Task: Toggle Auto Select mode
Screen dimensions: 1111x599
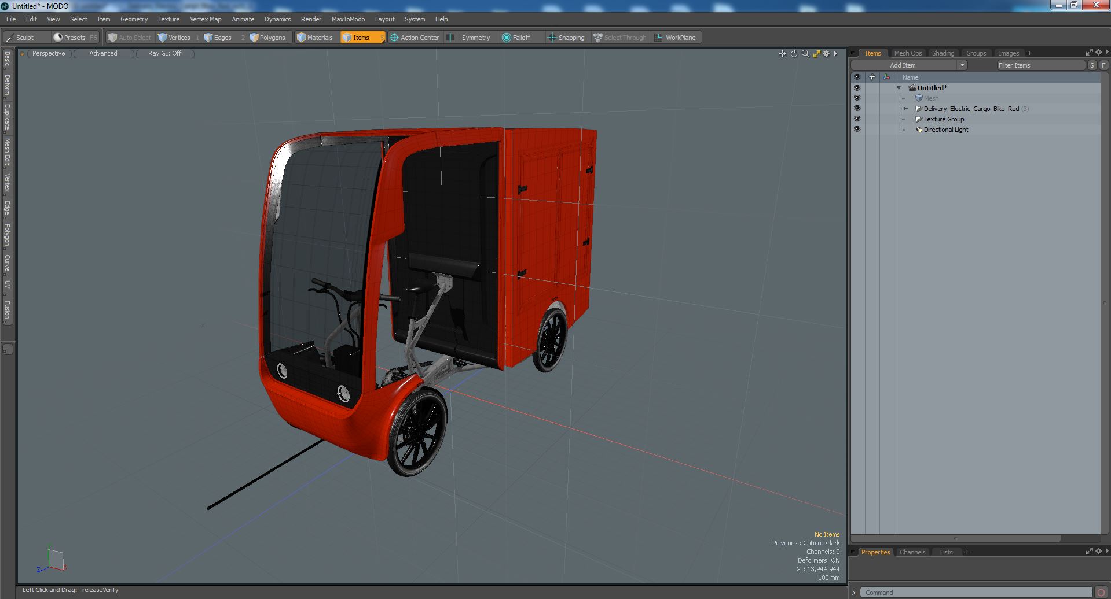Action: tap(130, 38)
